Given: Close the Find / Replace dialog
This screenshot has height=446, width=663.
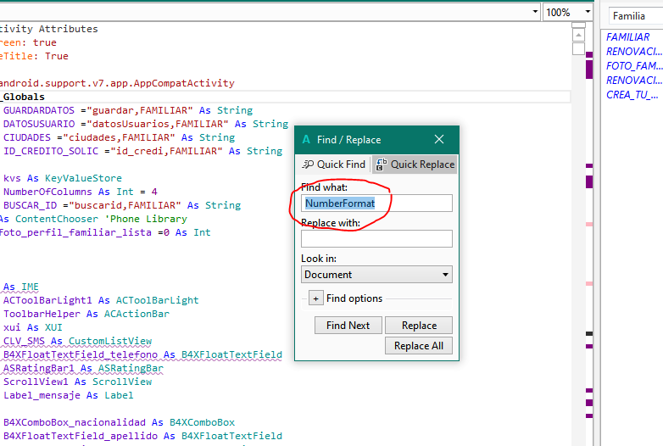Looking at the screenshot, I should click(x=439, y=139).
